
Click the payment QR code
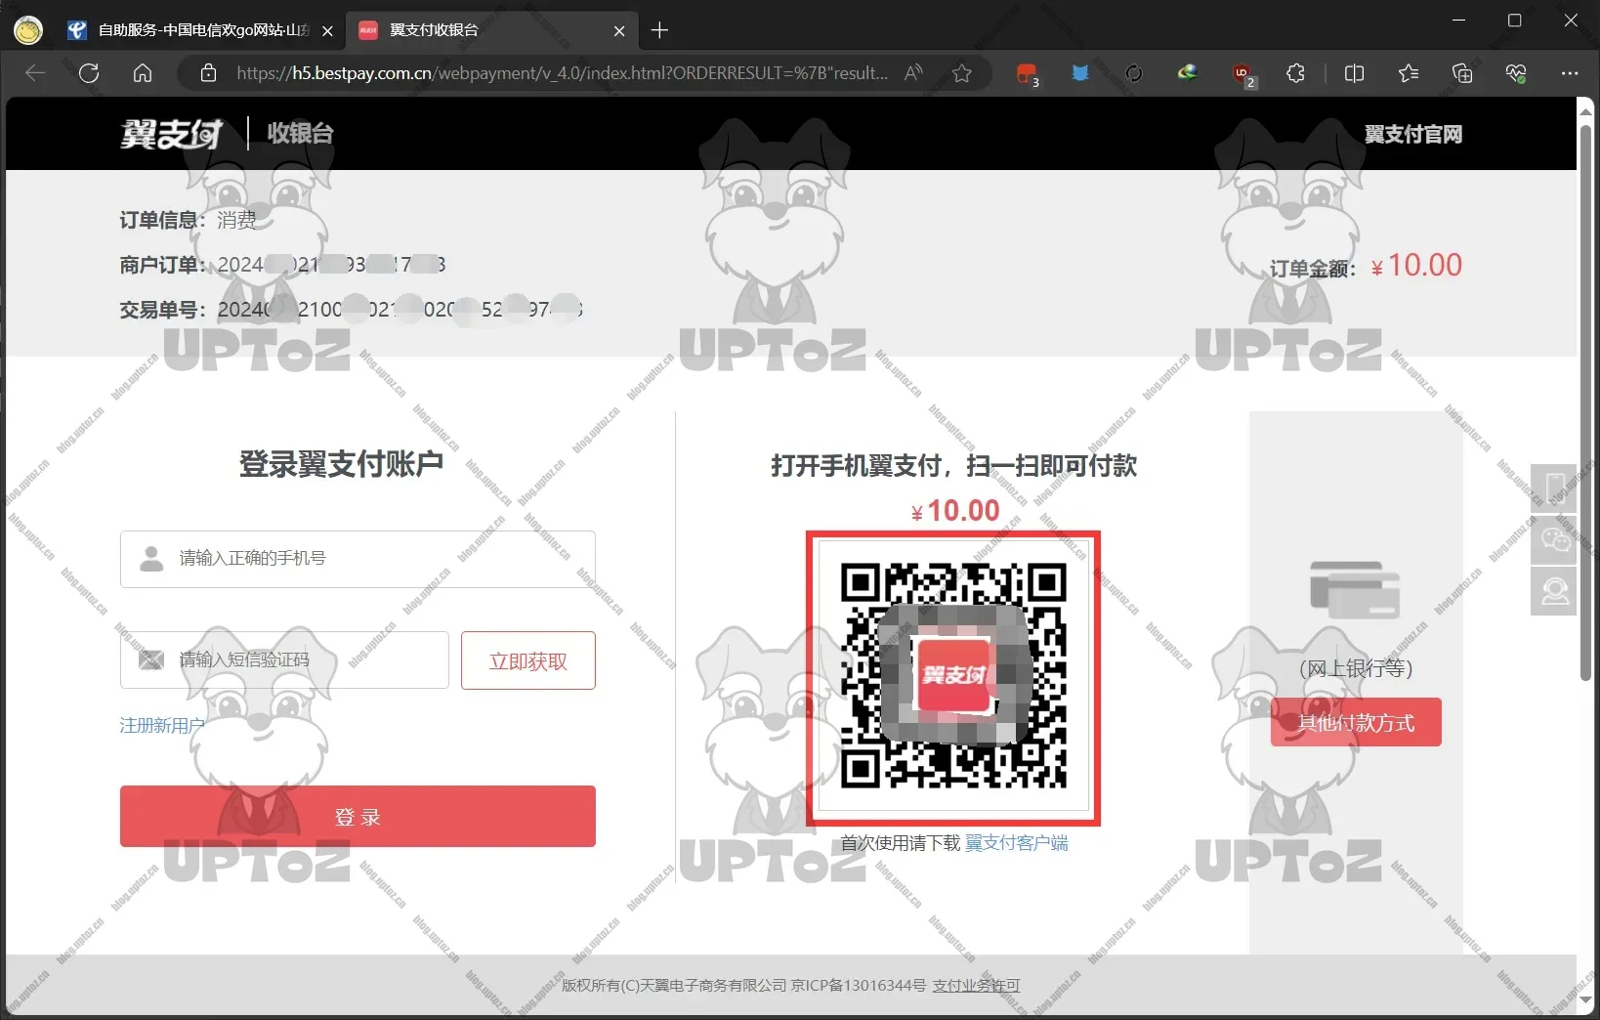coord(953,677)
